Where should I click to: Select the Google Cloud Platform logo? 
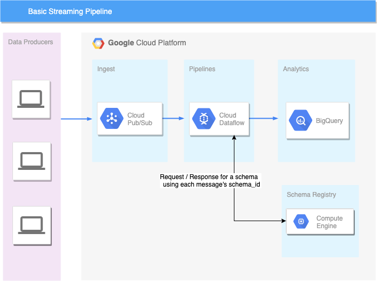98,43
